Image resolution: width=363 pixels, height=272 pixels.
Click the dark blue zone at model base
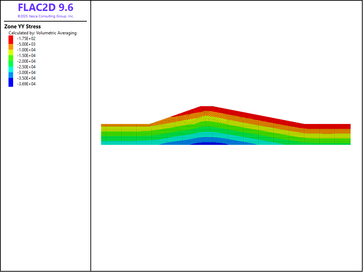coord(209,143)
